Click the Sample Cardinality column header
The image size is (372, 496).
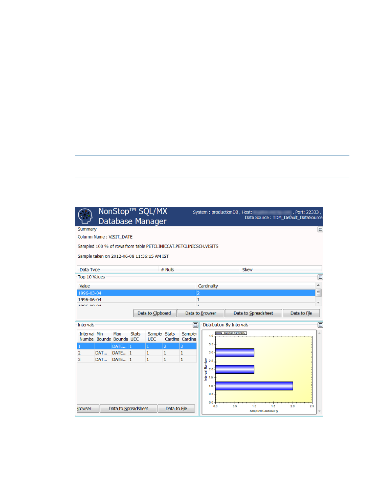point(188,337)
